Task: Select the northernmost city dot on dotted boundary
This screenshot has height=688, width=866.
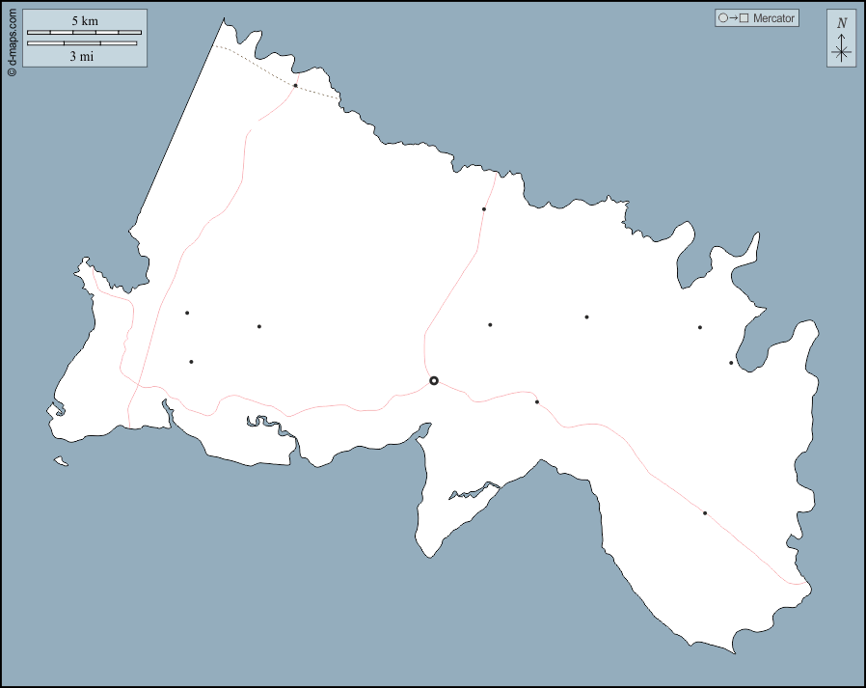Action: pyautogui.click(x=295, y=86)
